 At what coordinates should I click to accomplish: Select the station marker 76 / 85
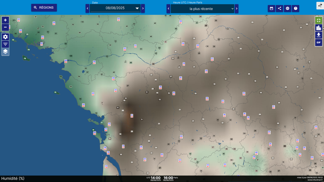click(x=106, y=130)
